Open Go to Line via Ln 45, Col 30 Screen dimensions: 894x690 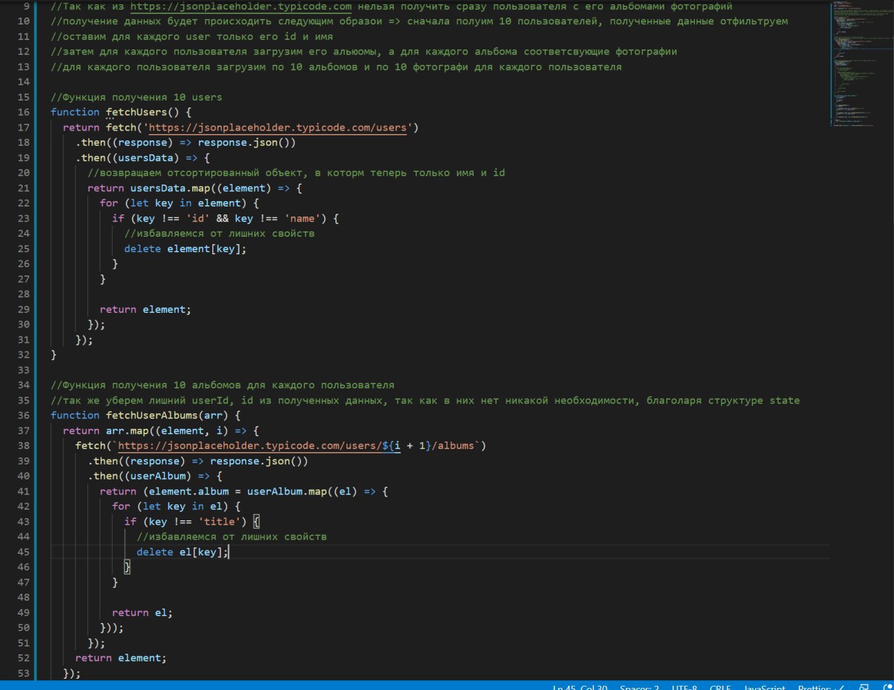pos(580,687)
